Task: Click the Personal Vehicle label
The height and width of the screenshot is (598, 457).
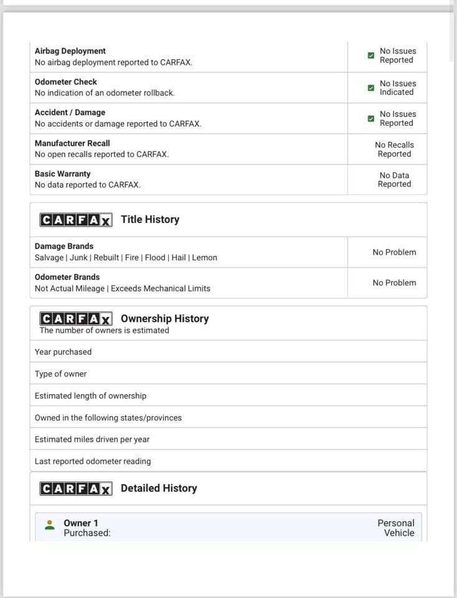Action: (x=396, y=528)
